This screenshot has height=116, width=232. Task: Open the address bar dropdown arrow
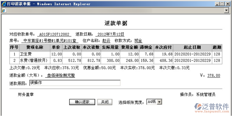(226, 10)
